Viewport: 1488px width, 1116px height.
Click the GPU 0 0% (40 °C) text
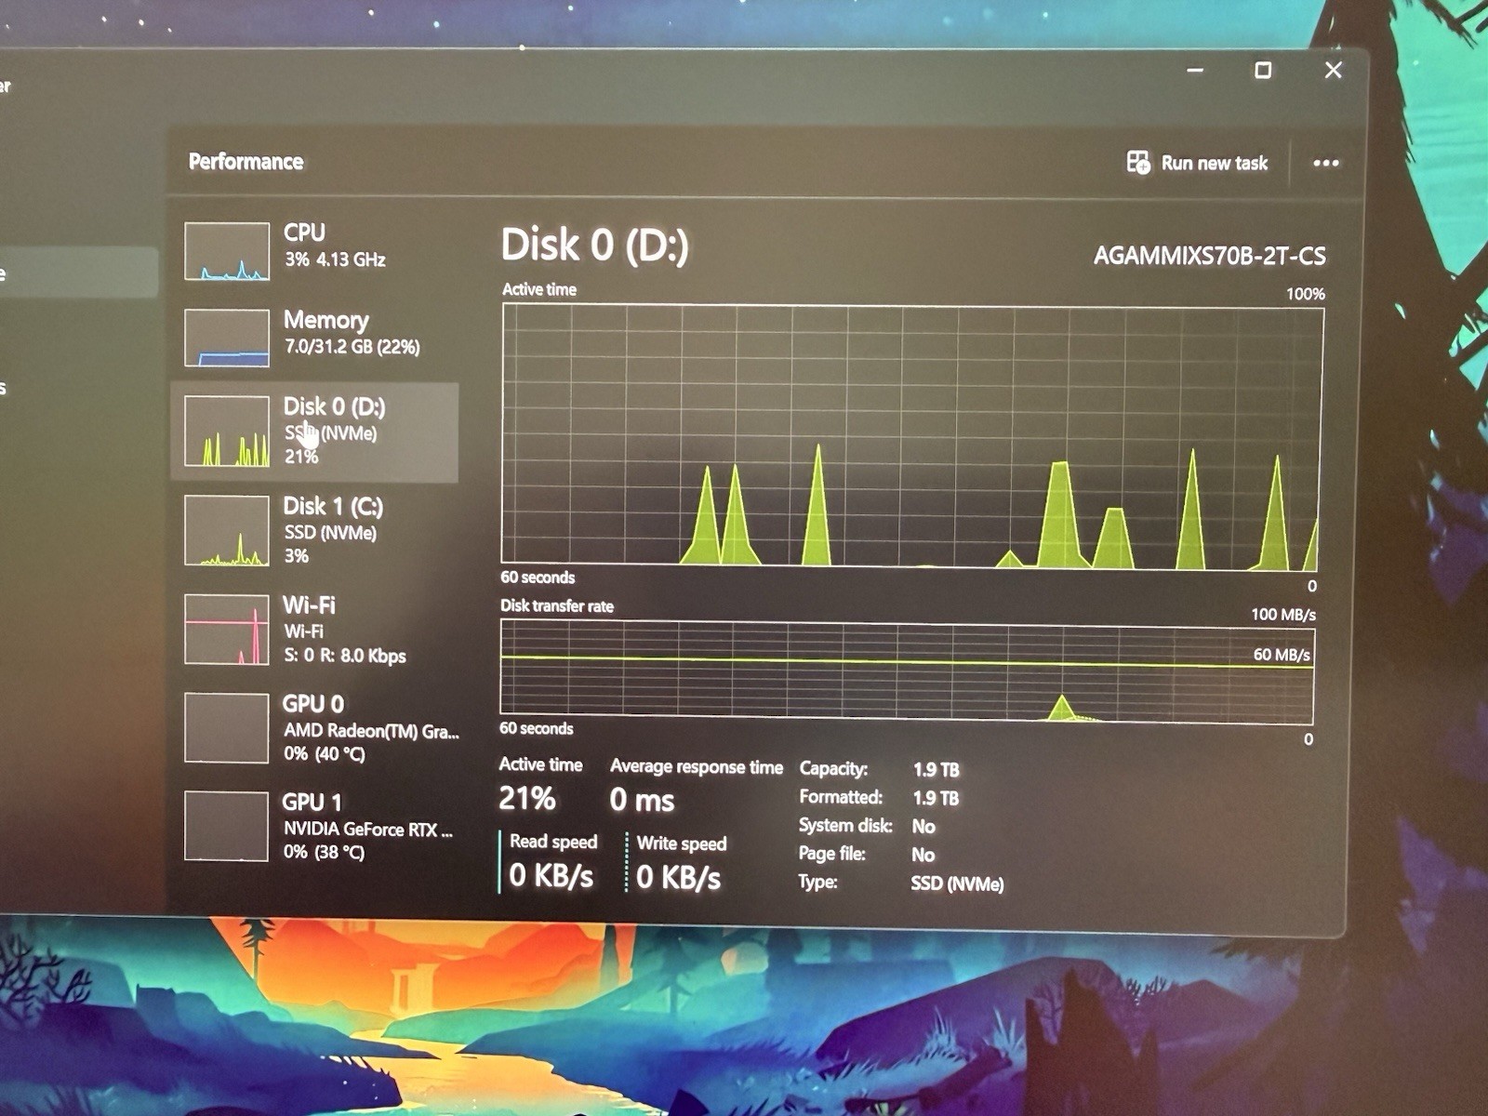click(x=325, y=754)
